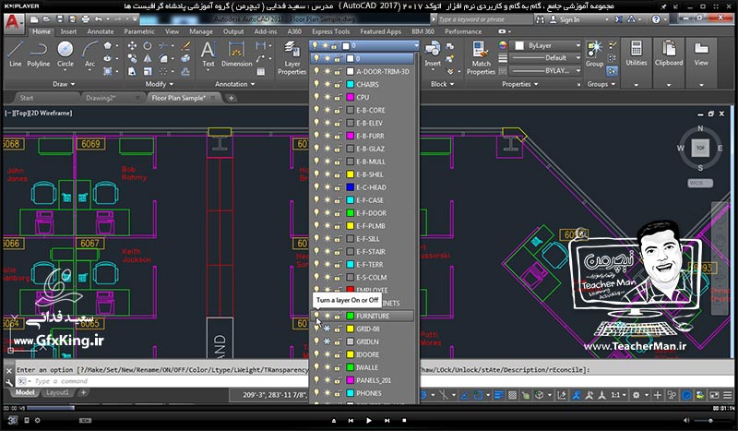Image resolution: width=738 pixels, height=431 pixels.
Task: Turn off the FURNITURE layer lightbulb
Action: click(x=316, y=316)
